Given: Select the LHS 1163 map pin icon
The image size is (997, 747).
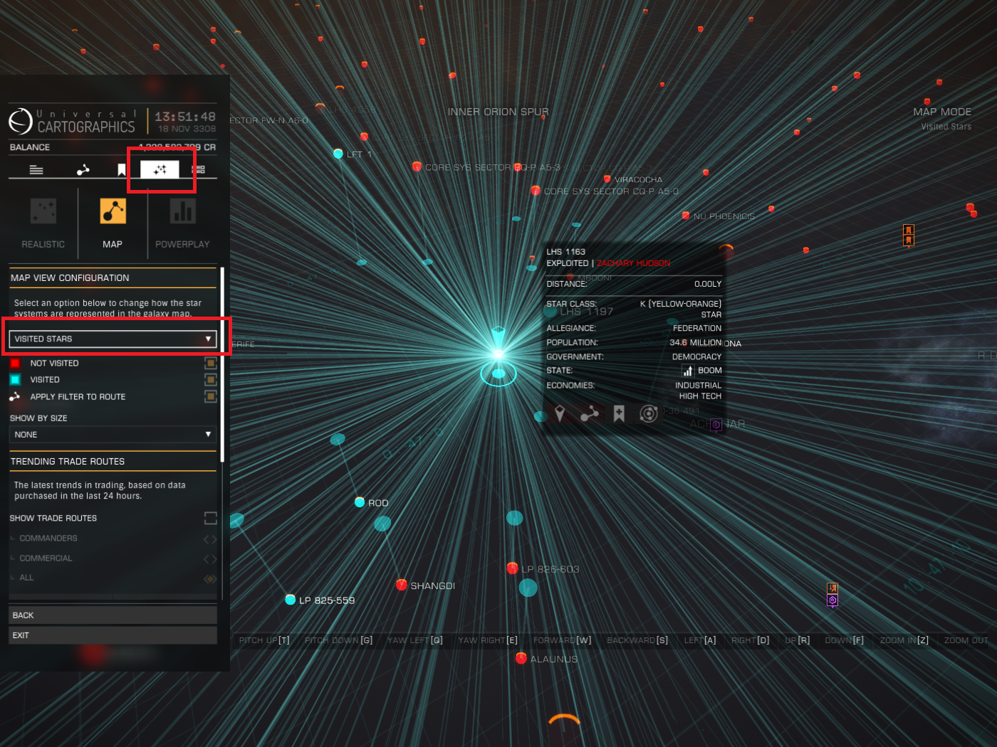Looking at the screenshot, I should (x=560, y=413).
